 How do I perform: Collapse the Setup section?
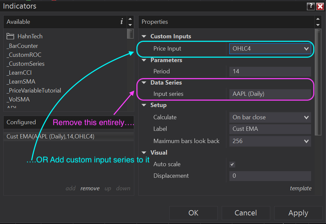pyautogui.click(x=144, y=105)
